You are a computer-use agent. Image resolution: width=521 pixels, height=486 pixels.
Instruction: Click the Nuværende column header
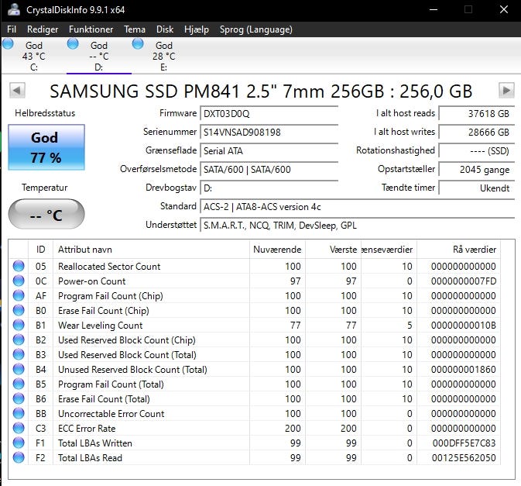pos(277,250)
